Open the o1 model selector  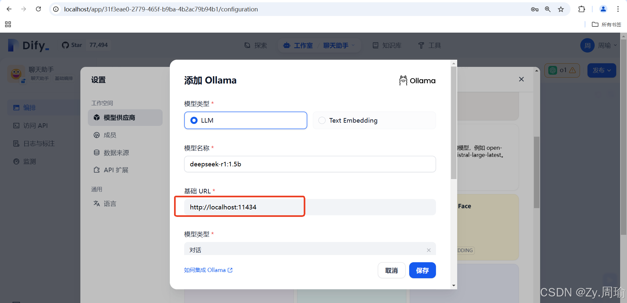(562, 70)
